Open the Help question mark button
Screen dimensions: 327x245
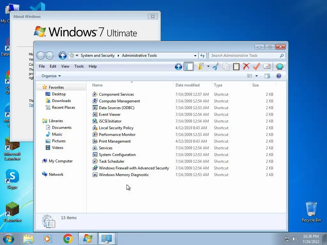click(x=278, y=76)
